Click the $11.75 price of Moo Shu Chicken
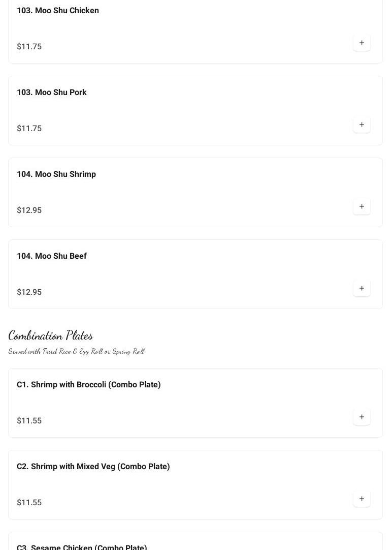This screenshot has height=550, width=391. pyautogui.click(x=29, y=47)
